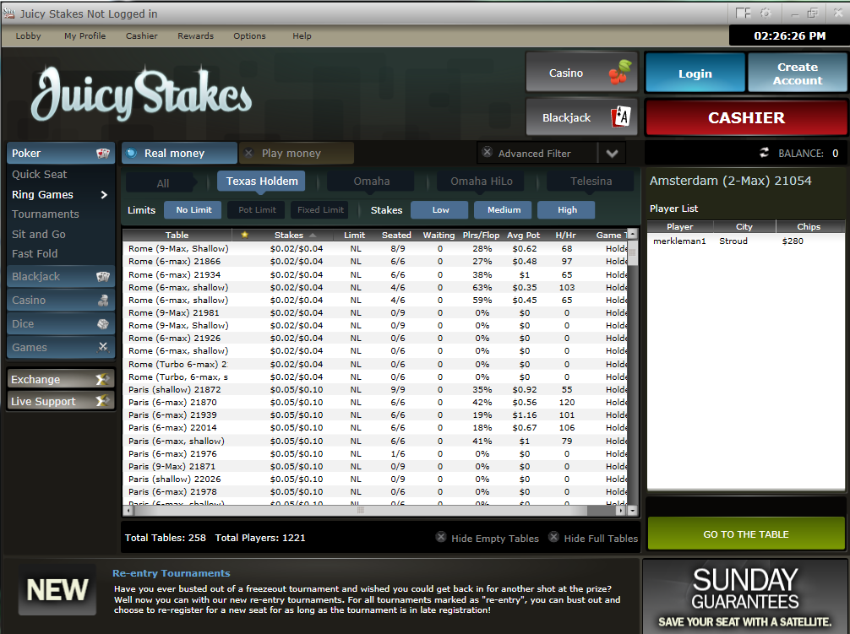The width and height of the screenshot is (850, 634).
Task: Sort player list by Chips column
Action: click(x=809, y=227)
